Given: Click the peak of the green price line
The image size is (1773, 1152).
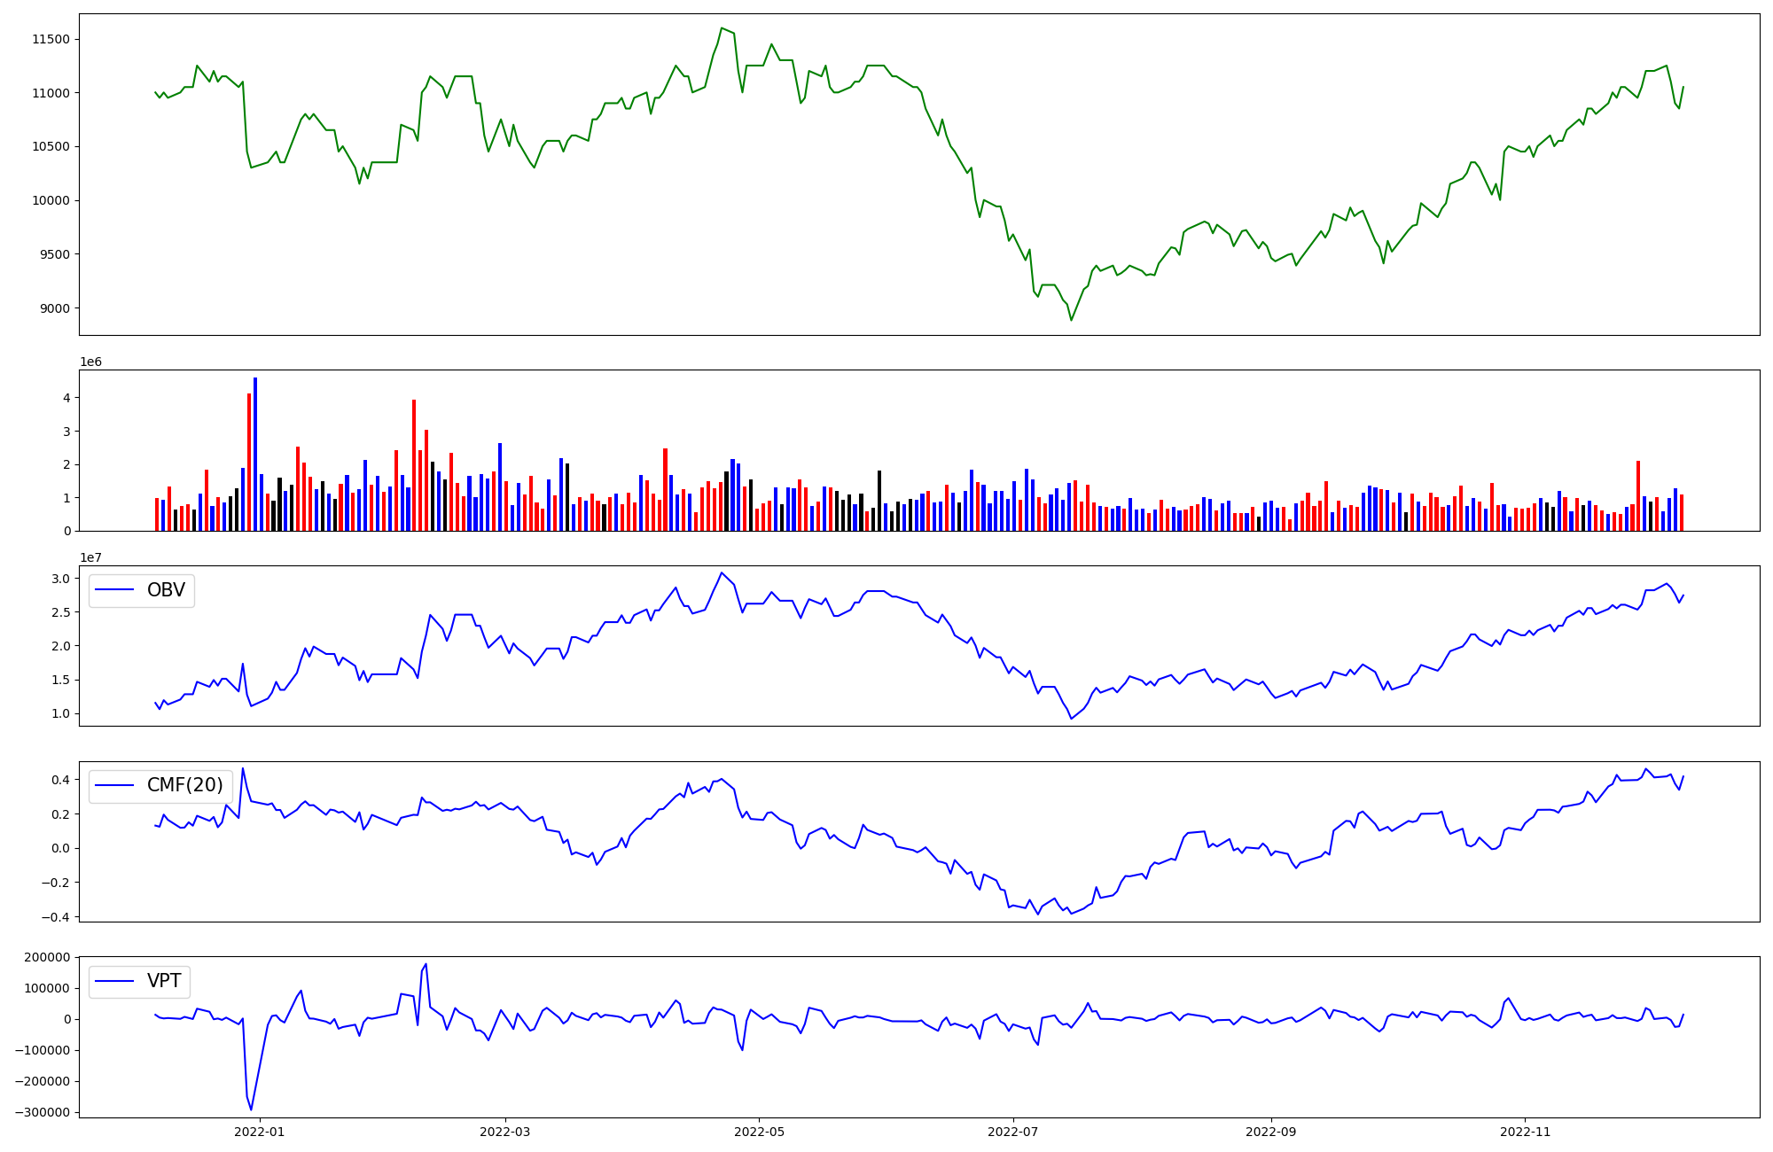Looking at the screenshot, I should click(722, 28).
